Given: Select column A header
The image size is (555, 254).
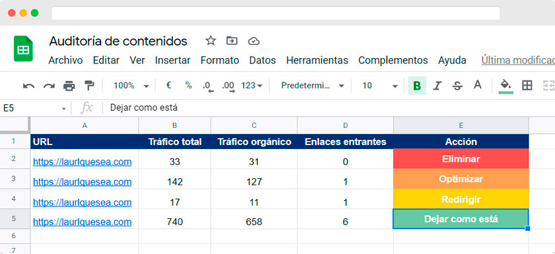Looking at the screenshot, I should pyautogui.click(x=85, y=125).
